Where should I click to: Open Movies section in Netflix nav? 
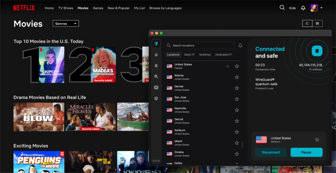pyautogui.click(x=83, y=8)
